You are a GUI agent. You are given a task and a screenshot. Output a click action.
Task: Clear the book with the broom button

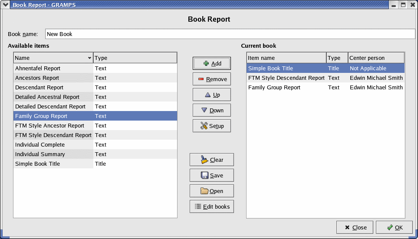(x=211, y=160)
